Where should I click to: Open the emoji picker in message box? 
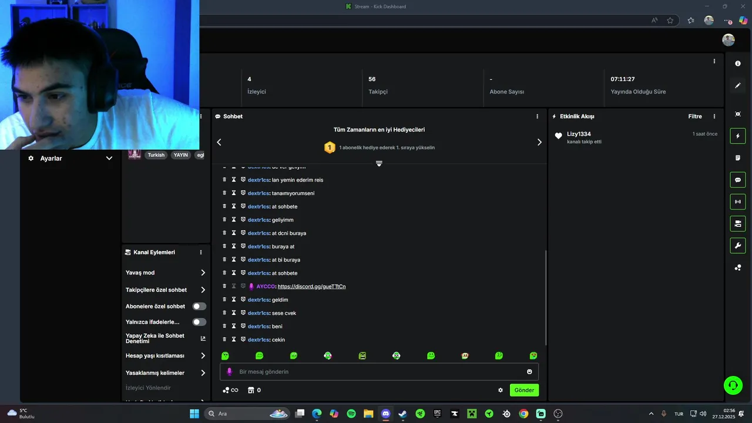(x=529, y=372)
